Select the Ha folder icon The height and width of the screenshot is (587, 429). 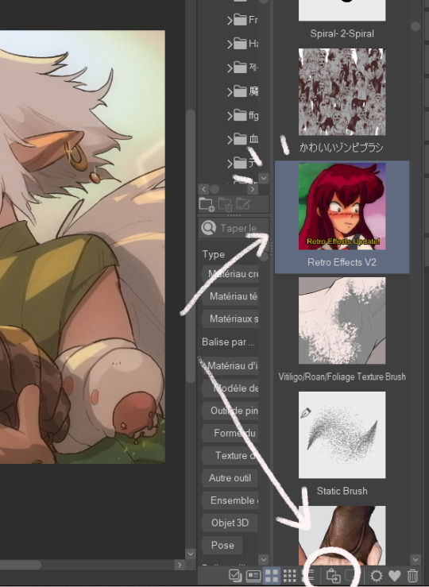240,44
